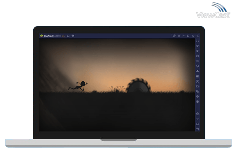The height and width of the screenshot is (161, 235).
Task: Open the BlueStacks home icon in title bar
Action: coord(68,36)
